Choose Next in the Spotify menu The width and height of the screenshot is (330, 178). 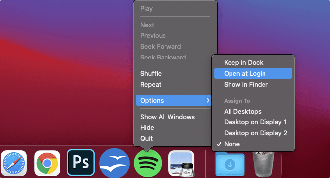tap(175, 25)
